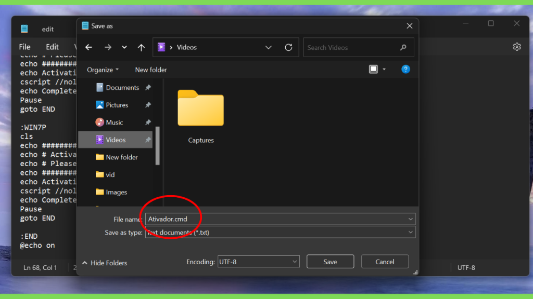Open the Encoding UTF-8 dropdown
This screenshot has height=299, width=533.
click(258, 262)
